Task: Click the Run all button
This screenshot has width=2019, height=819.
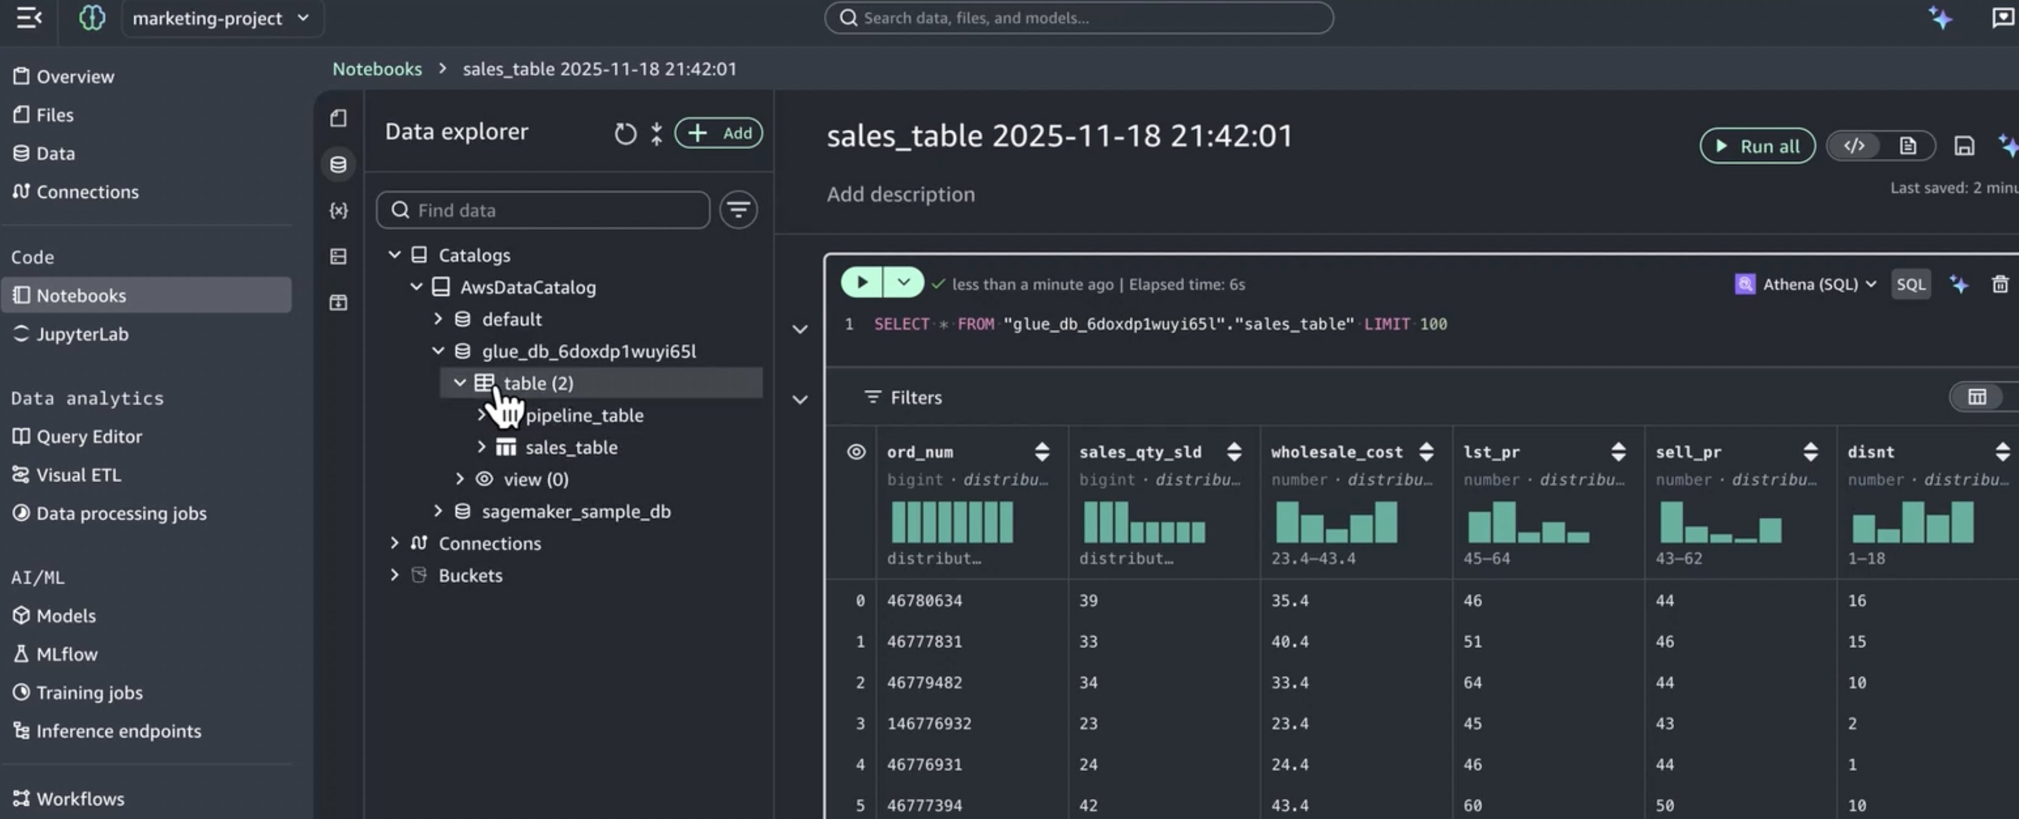Action: [x=1757, y=146]
